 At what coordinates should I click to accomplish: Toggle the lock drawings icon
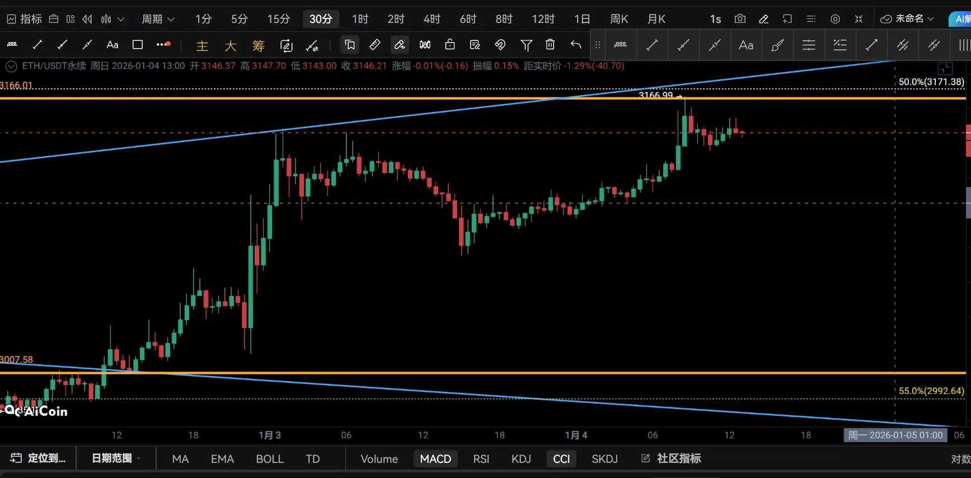pyautogui.click(x=450, y=45)
